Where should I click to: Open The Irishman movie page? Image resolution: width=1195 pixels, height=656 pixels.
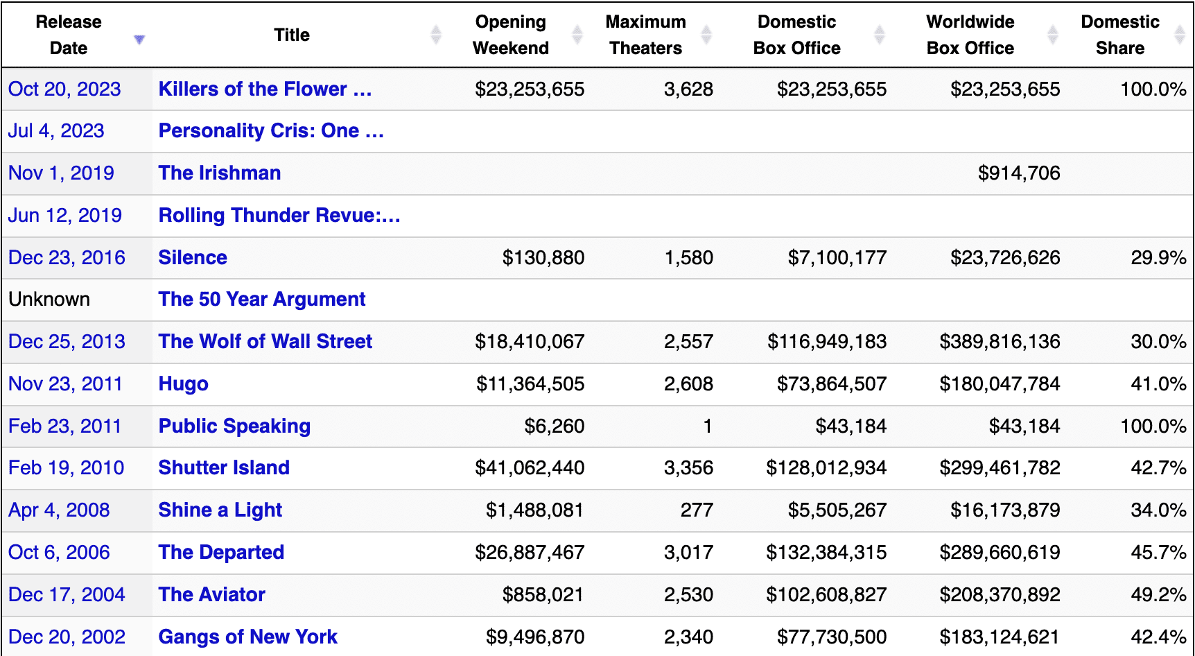click(220, 173)
